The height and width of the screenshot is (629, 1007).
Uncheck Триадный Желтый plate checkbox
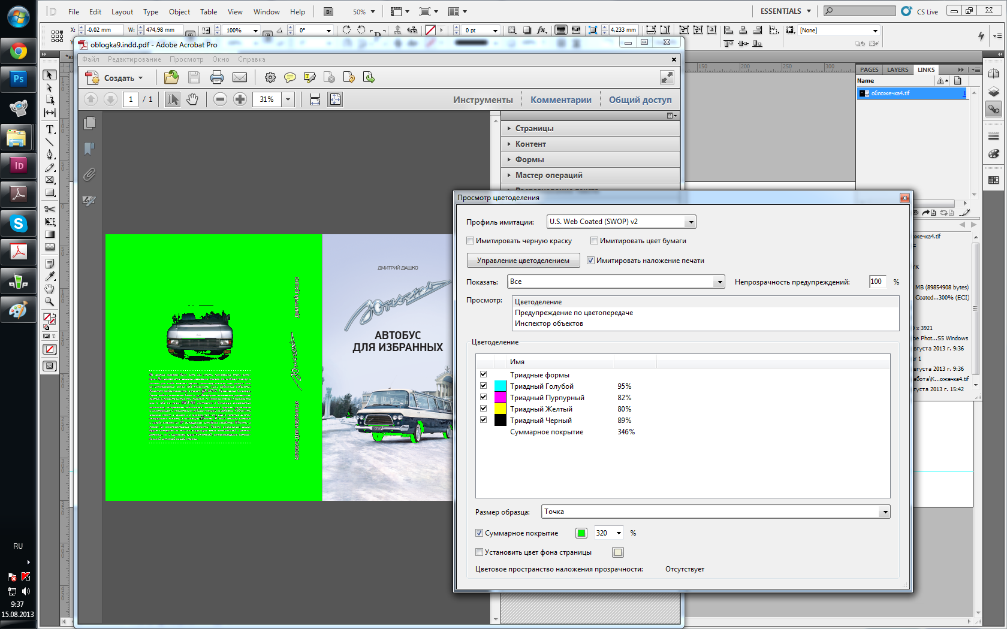483,409
